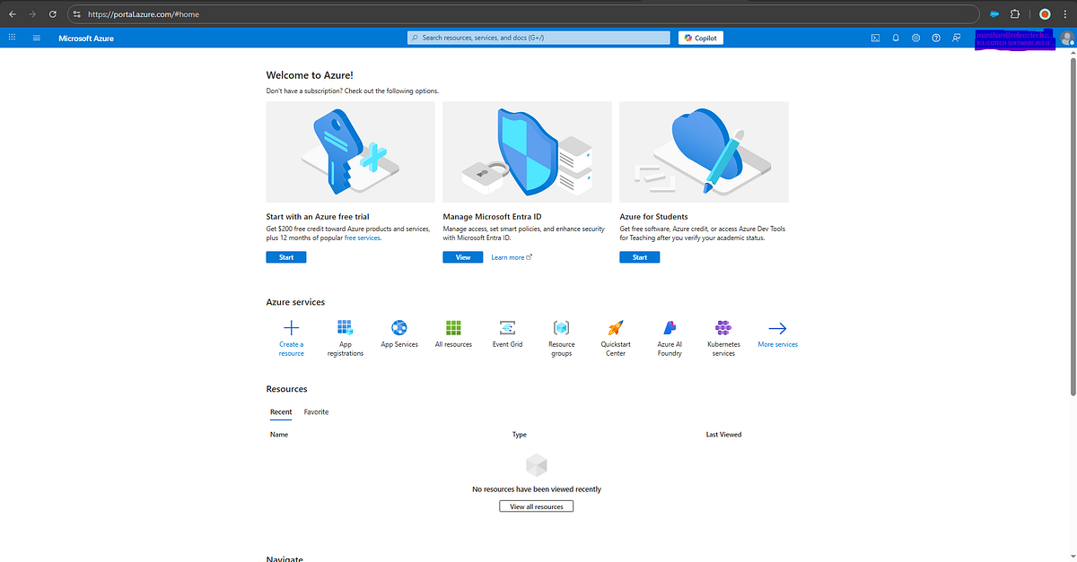The height and width of the screenshot is (562, 1077).
Task: Open Azure AI Foundry service
Action: pos(669,328)
